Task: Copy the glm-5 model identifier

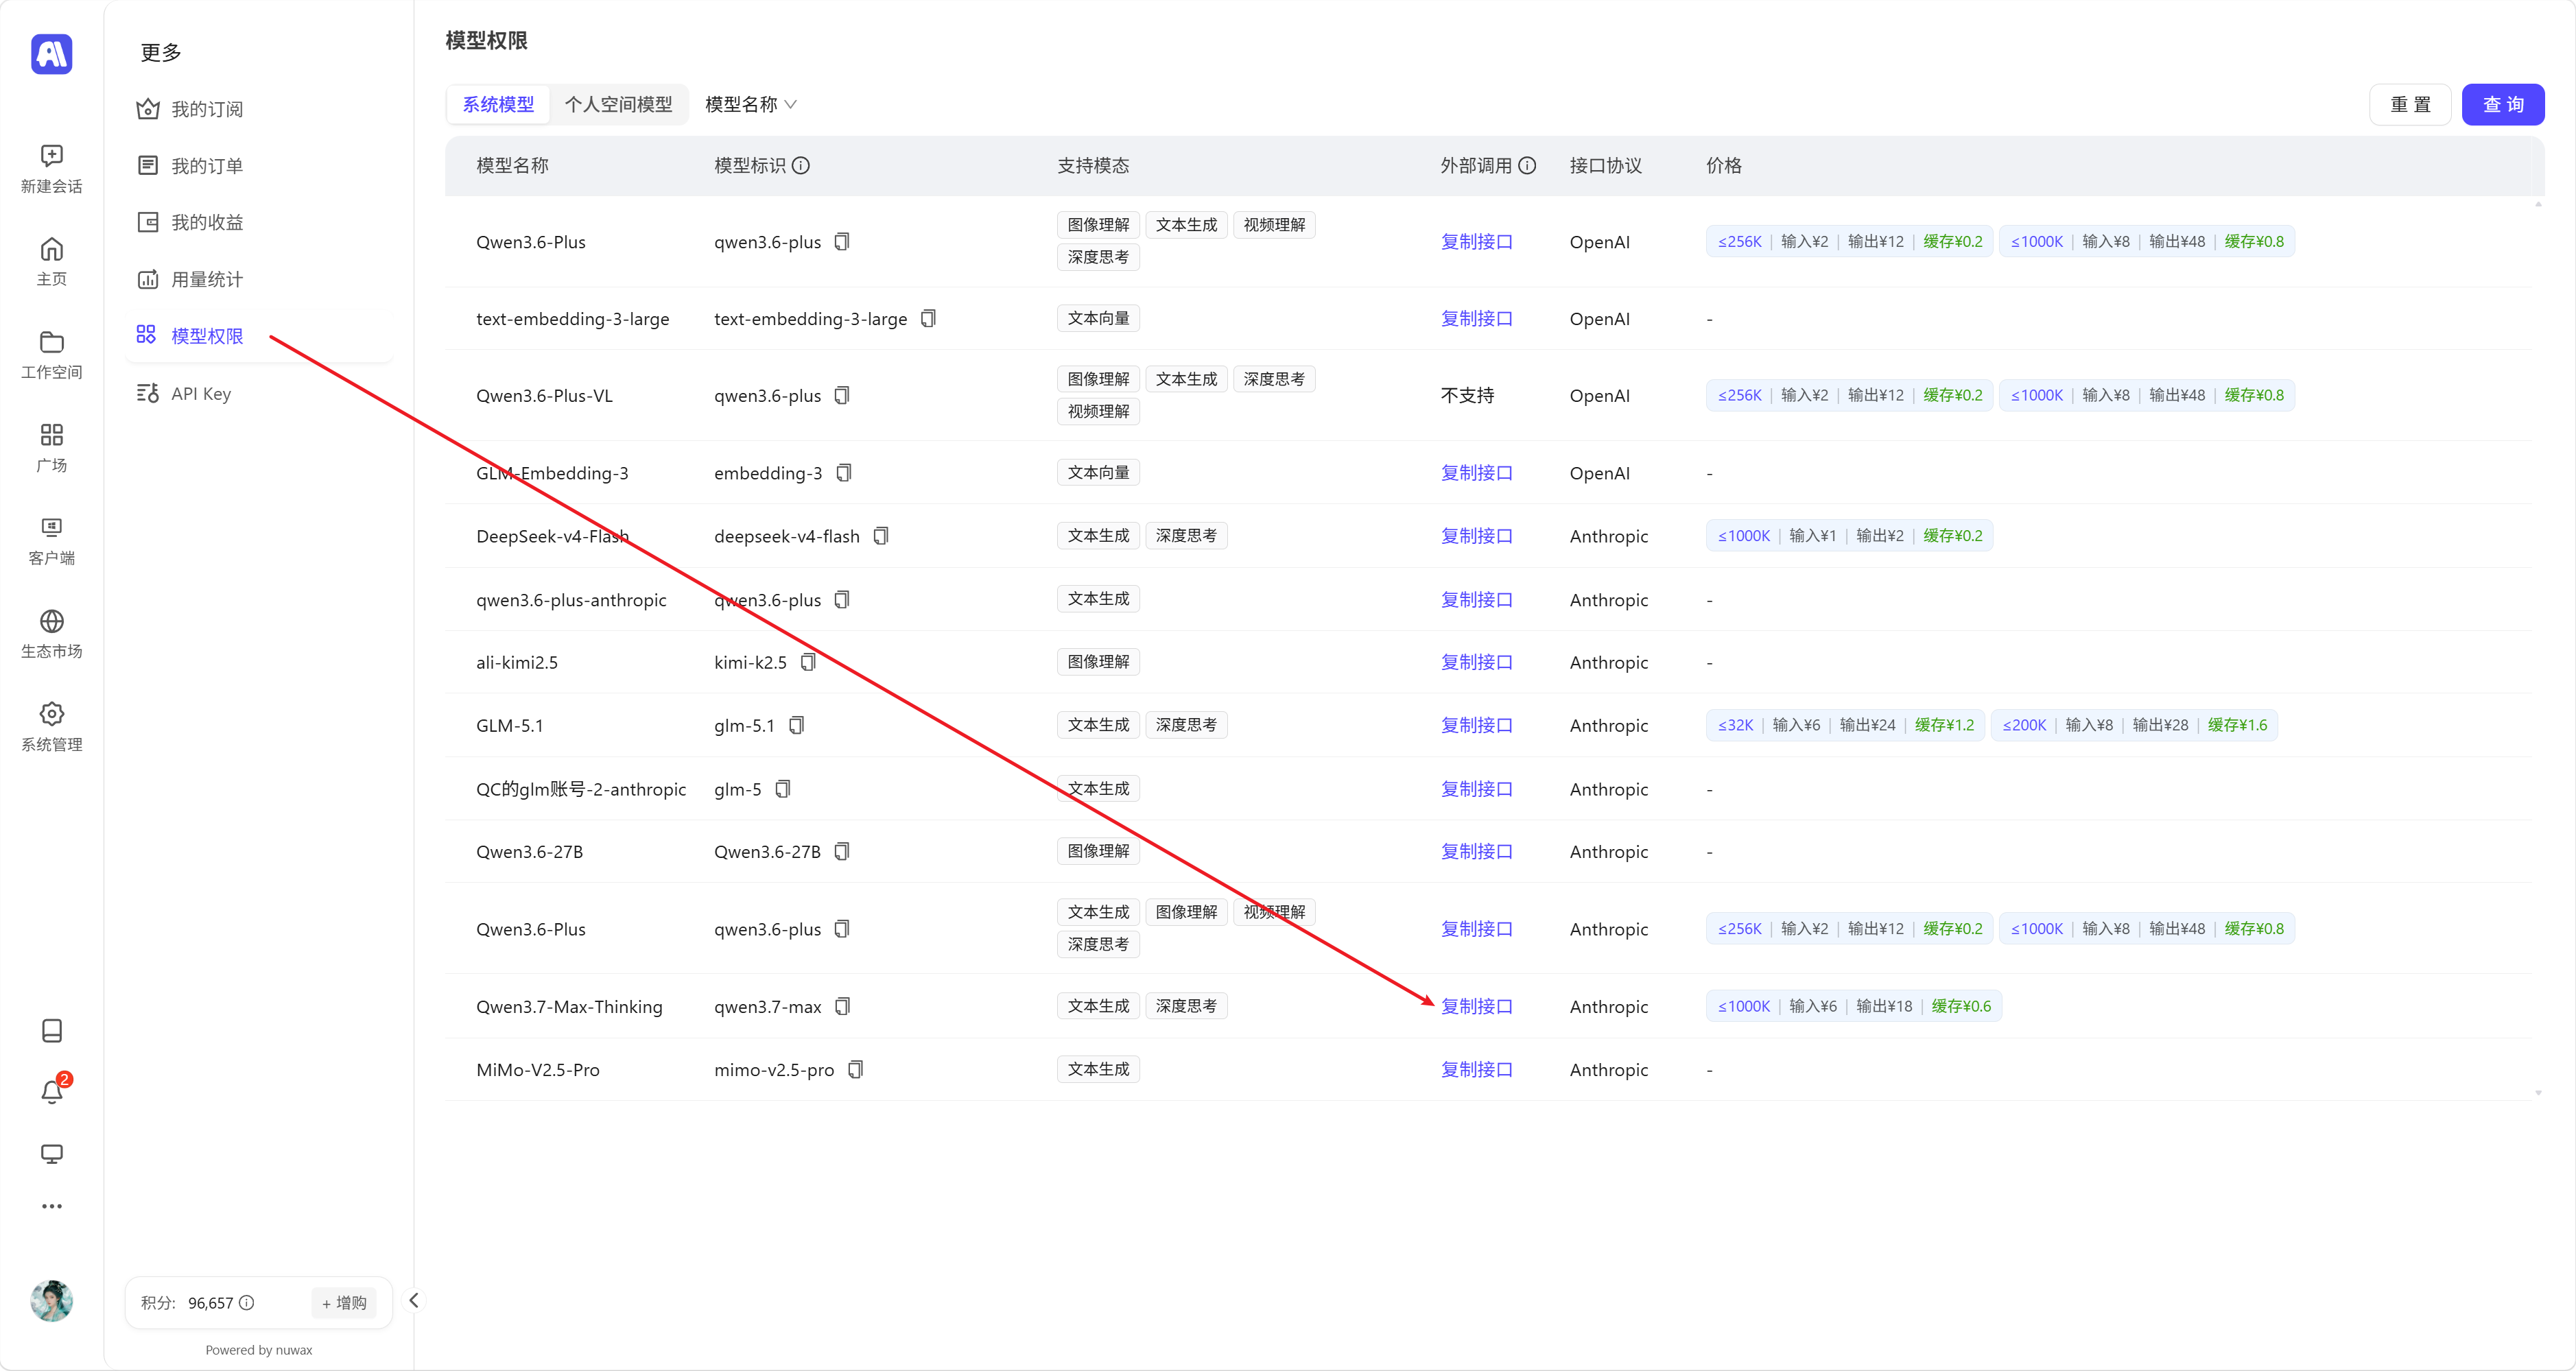Action: coord(783,789)
